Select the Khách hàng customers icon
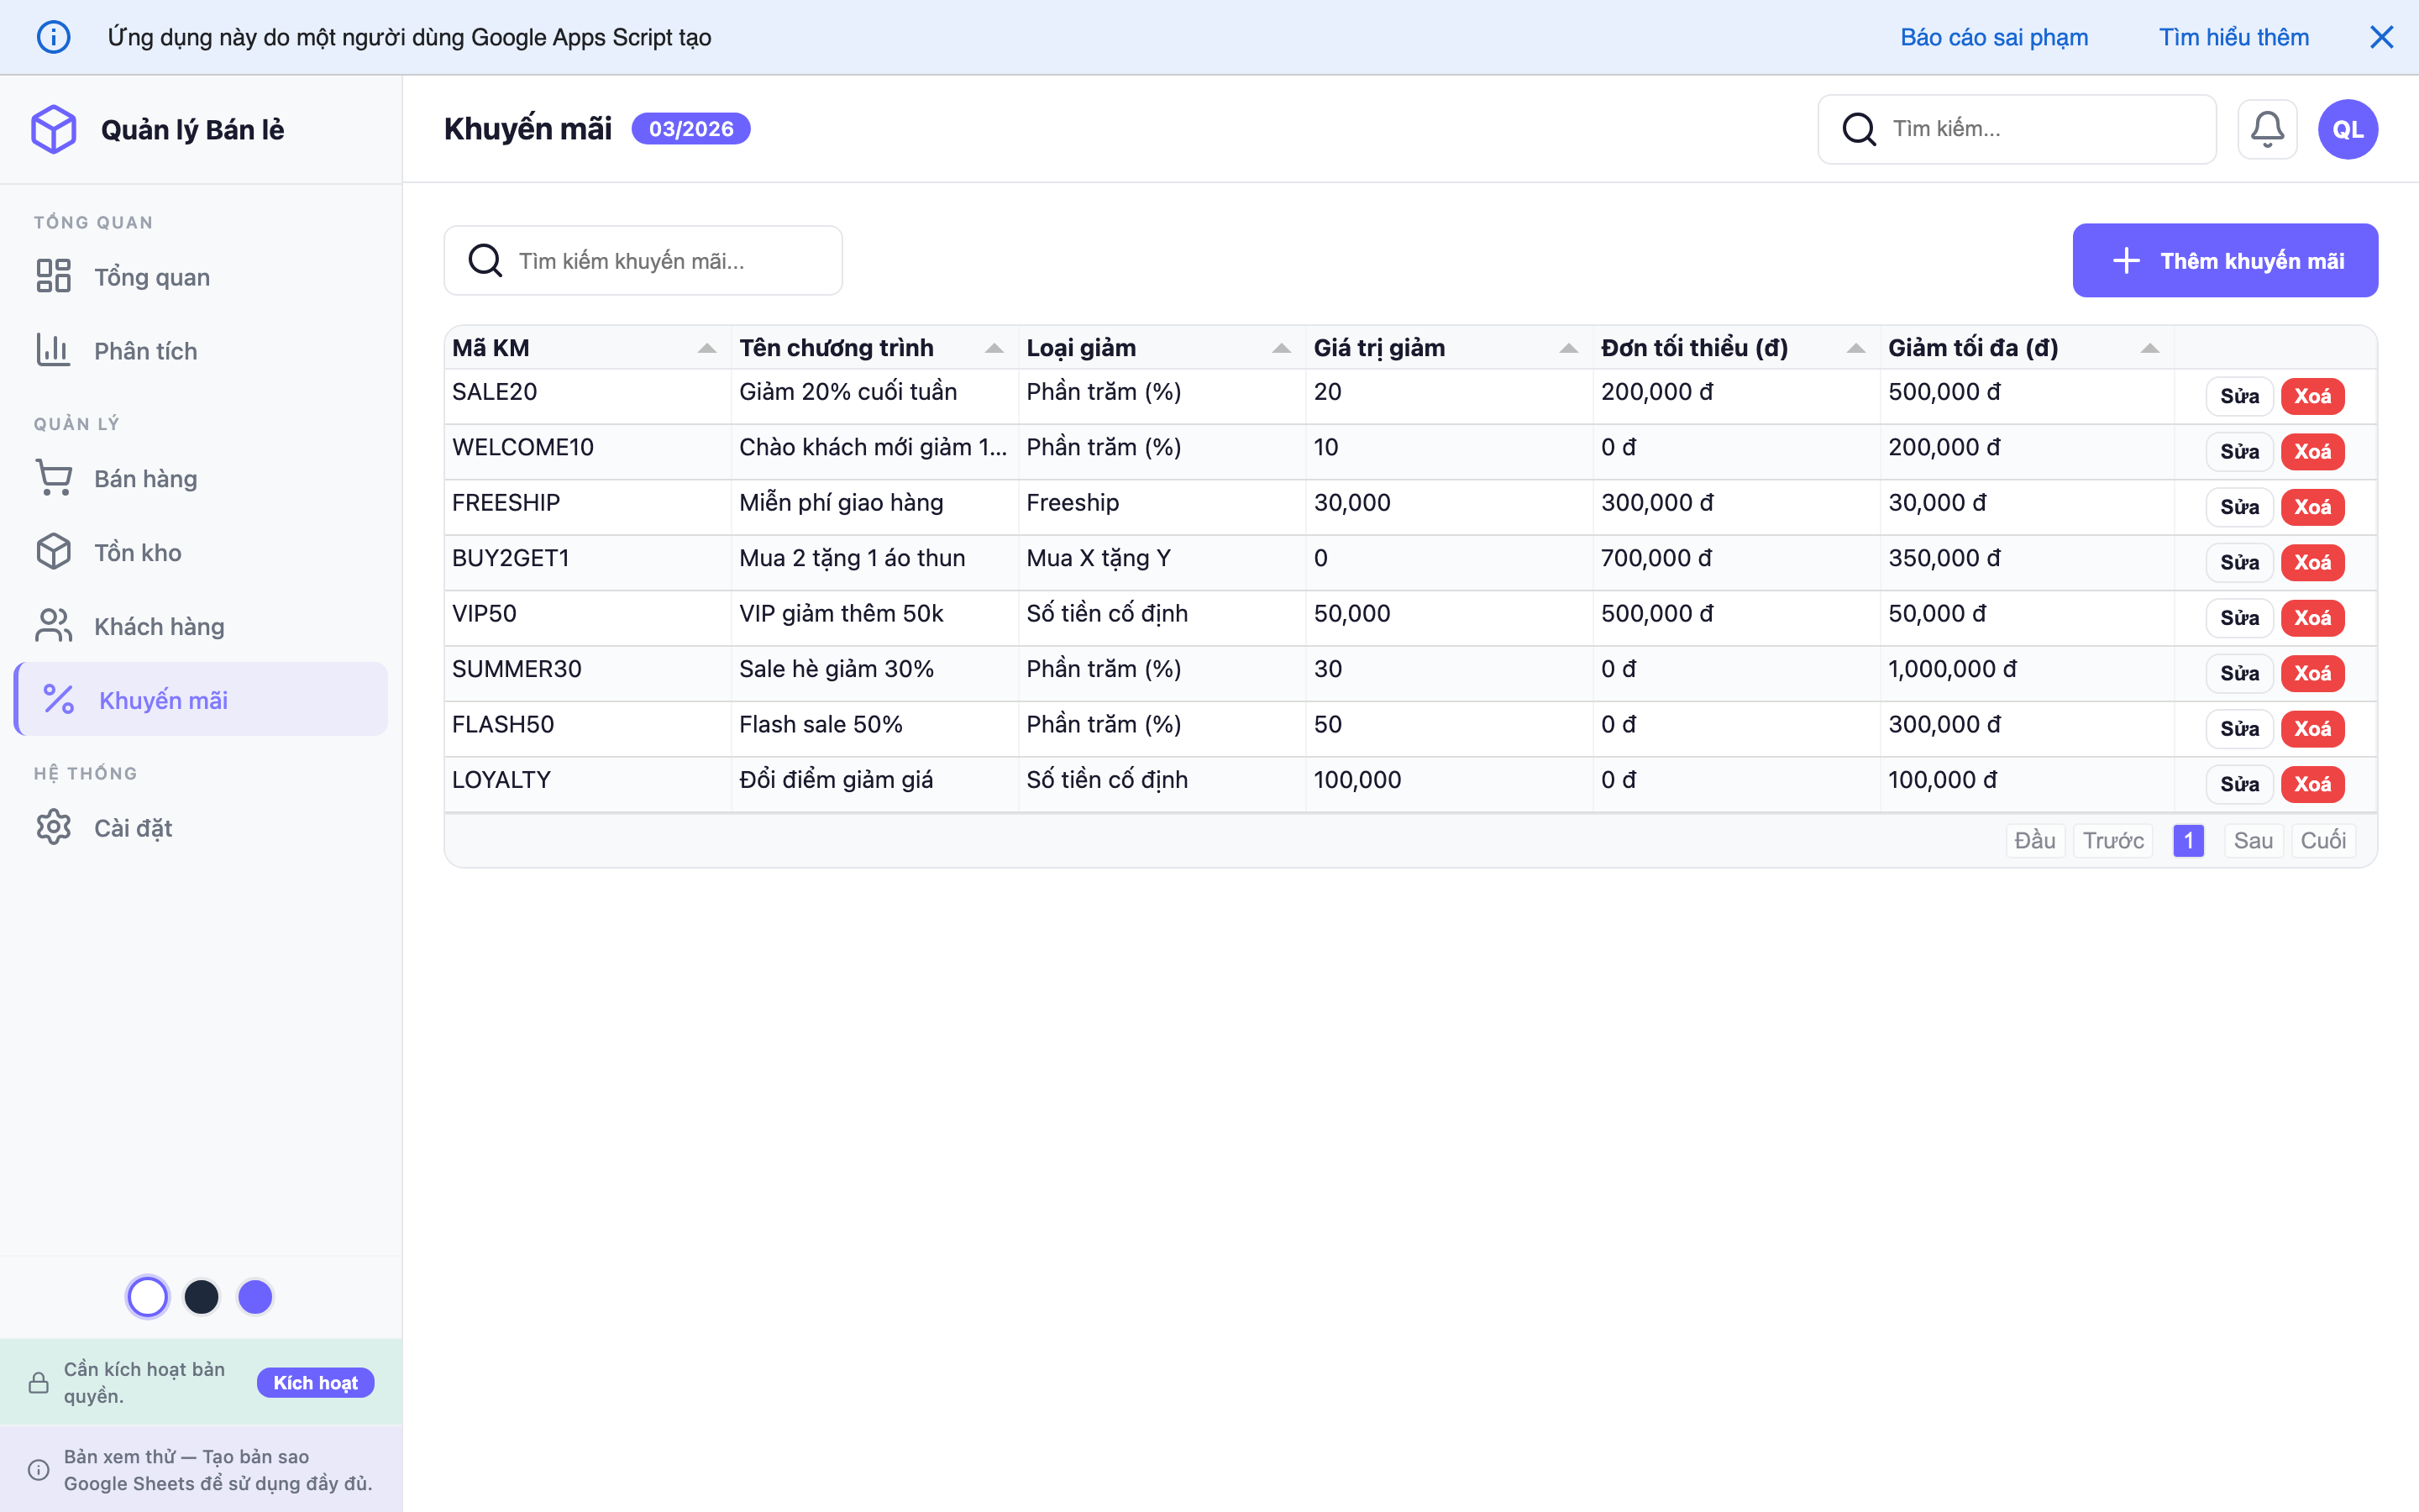The width and height of the screenshot is (2419, 1512). tap(54, 625)
